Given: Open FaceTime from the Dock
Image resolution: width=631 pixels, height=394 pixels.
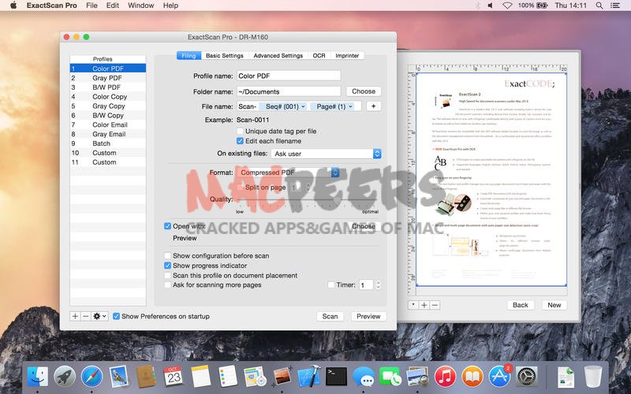Looking at the screenshot, I should [390, 377].
